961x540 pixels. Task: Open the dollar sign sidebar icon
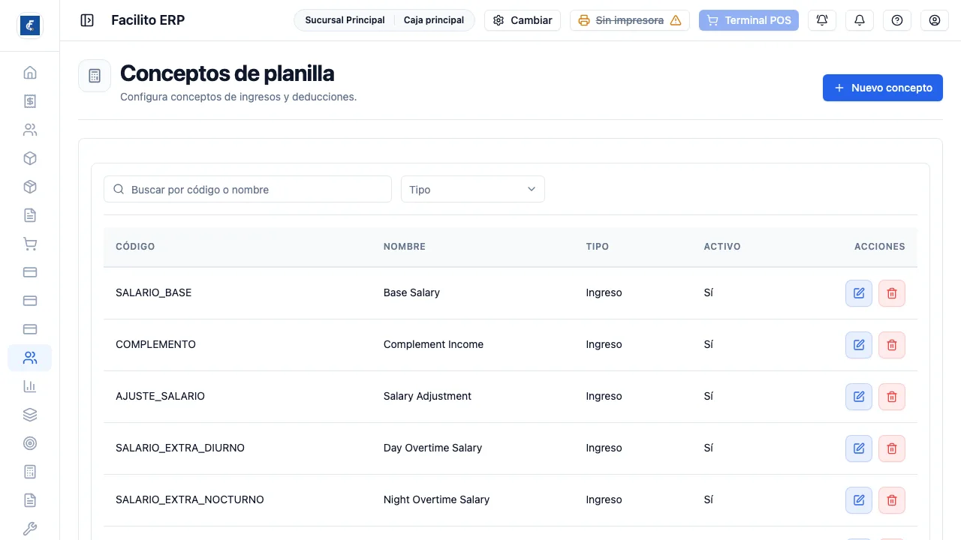click(30, 101)
